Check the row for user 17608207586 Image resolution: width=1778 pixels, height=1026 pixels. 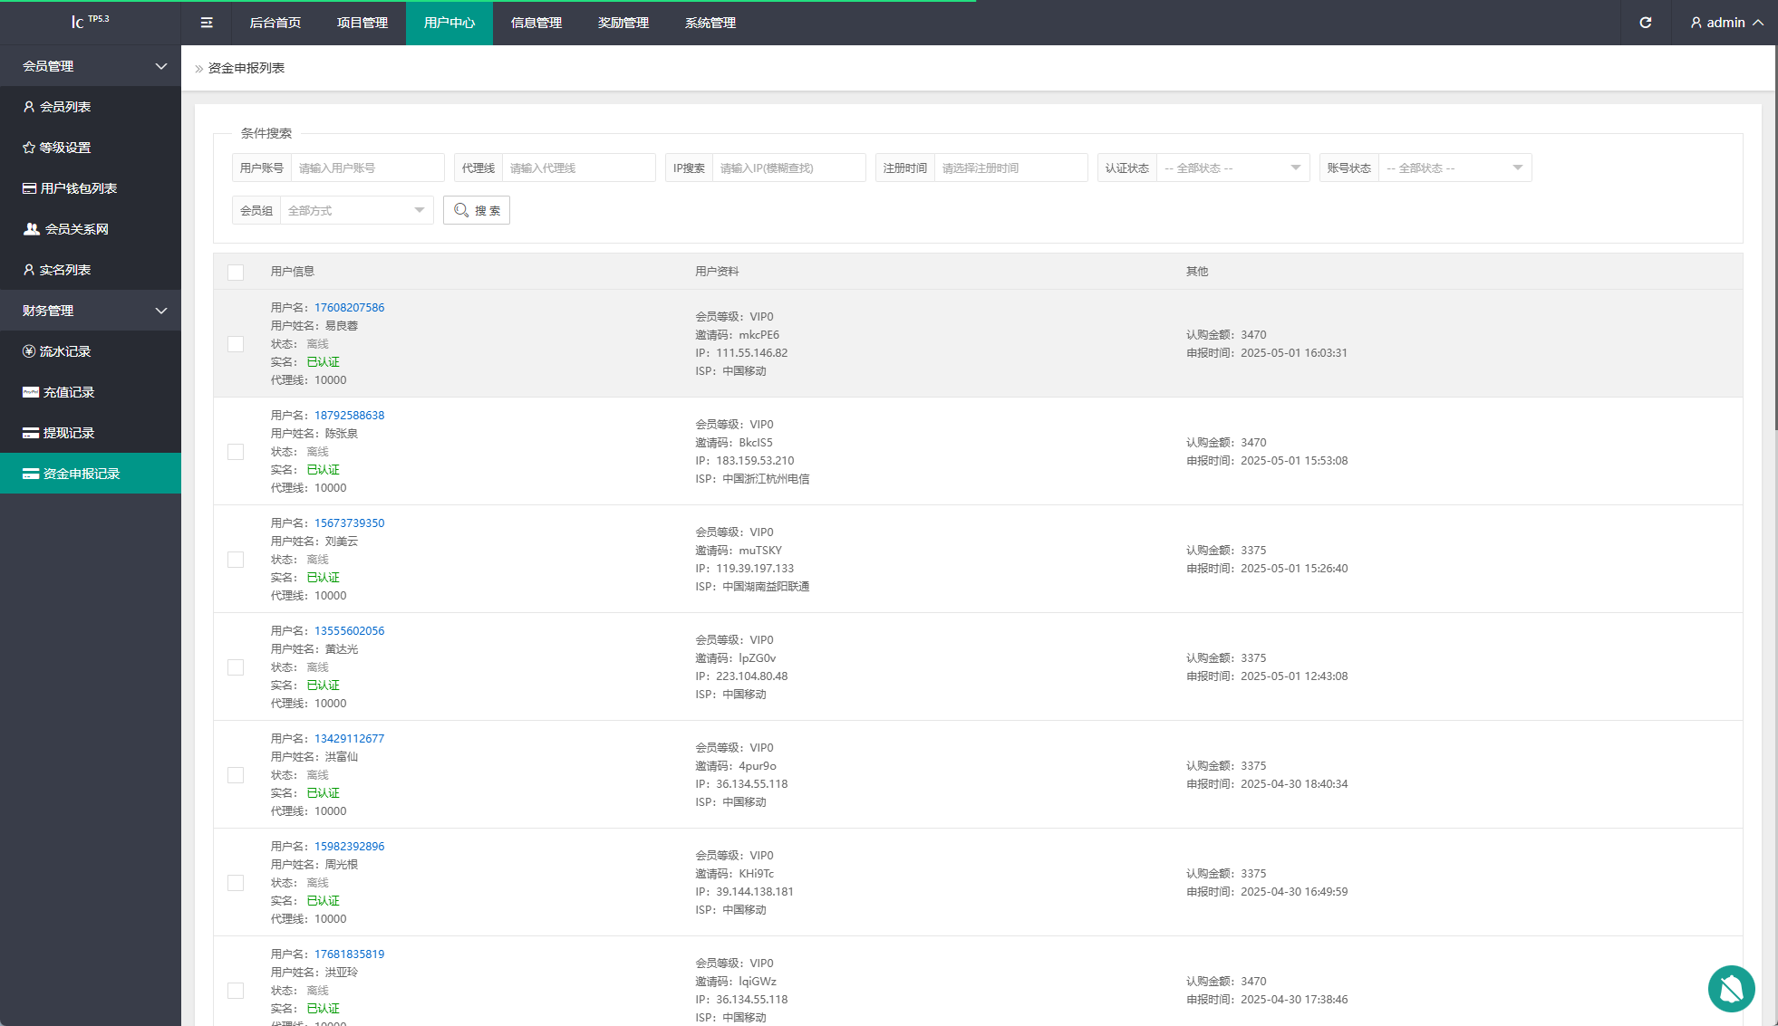coord(236,344)
